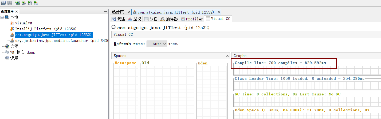
Task: Click the Add Application Snapshot toolbar icon
Action: (x=36, y=3)
